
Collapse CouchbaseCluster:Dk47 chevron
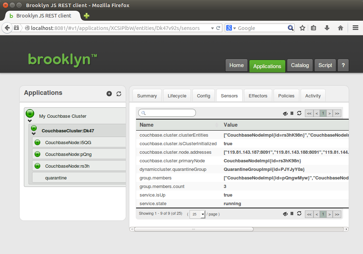[x=33, y=134]
